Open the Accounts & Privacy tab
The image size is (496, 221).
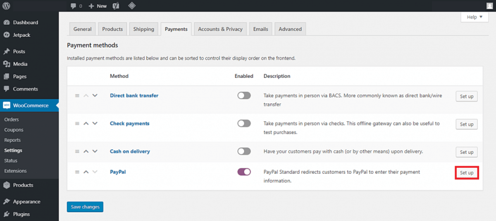220,29
